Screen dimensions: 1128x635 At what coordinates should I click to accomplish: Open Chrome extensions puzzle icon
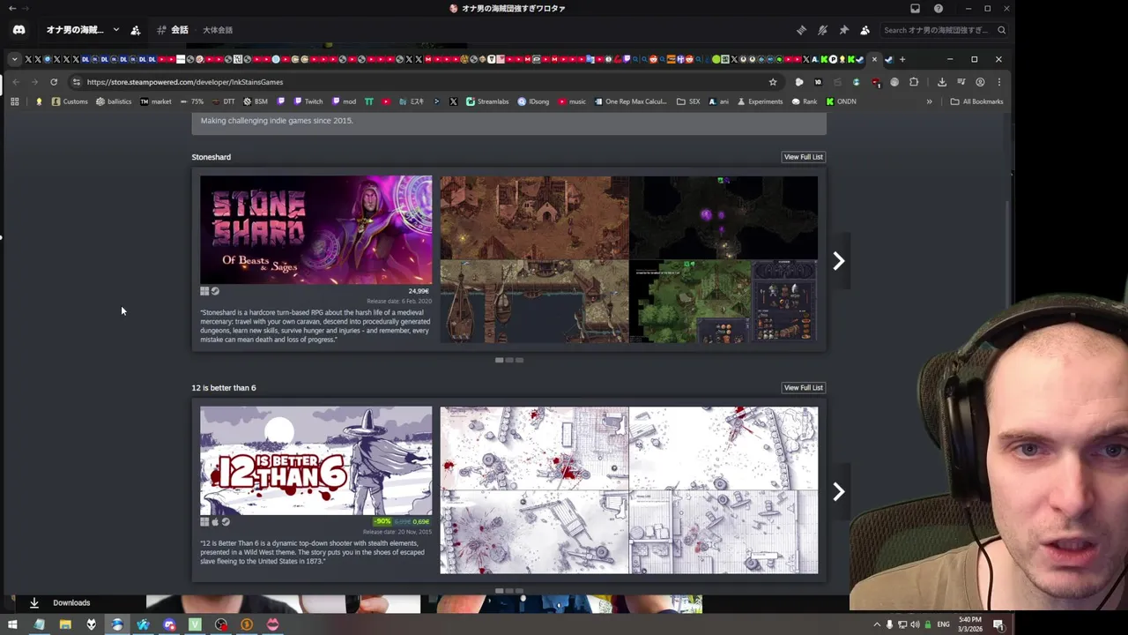pos(914,82)
